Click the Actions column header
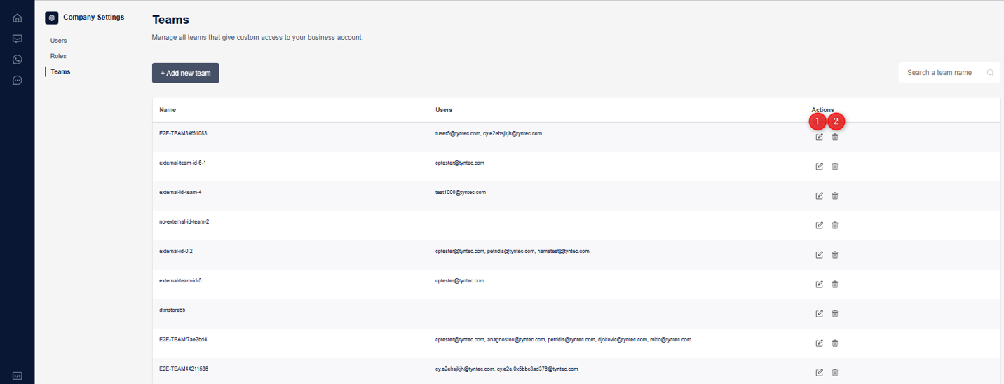 (823, 110)
